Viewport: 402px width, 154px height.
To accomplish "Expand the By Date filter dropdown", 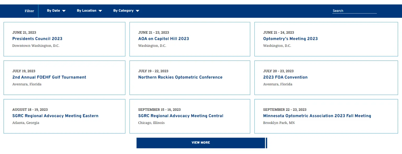I will click(56, 11).
